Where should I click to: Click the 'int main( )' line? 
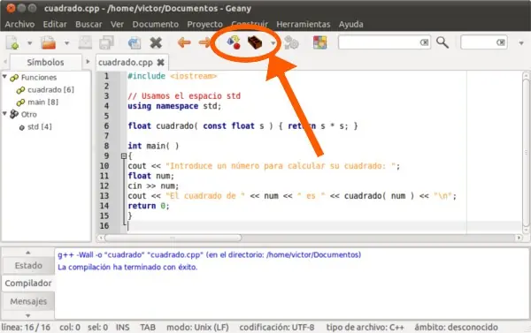point(153,146)
